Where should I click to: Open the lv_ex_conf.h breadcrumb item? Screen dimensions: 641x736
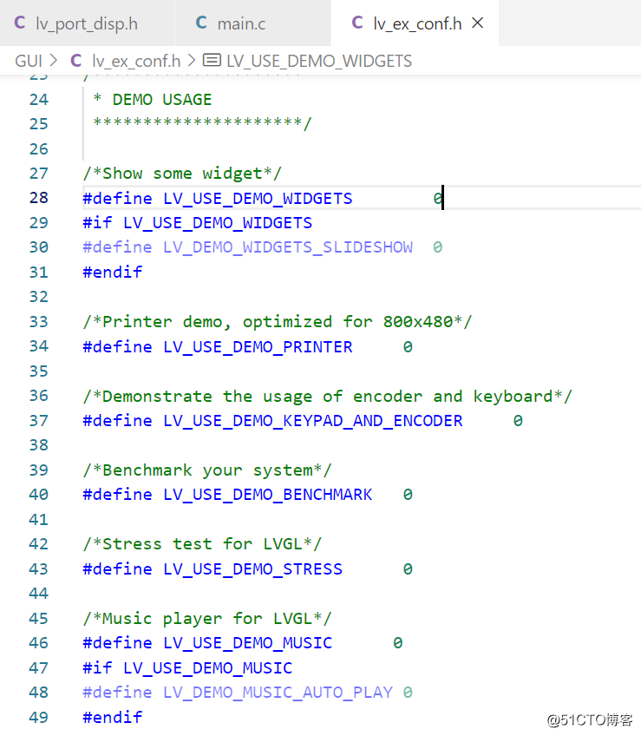[x=136, y=61]
